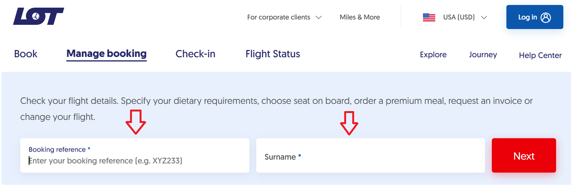Click the red arrow above Booking reference

[x=136, y=122]
